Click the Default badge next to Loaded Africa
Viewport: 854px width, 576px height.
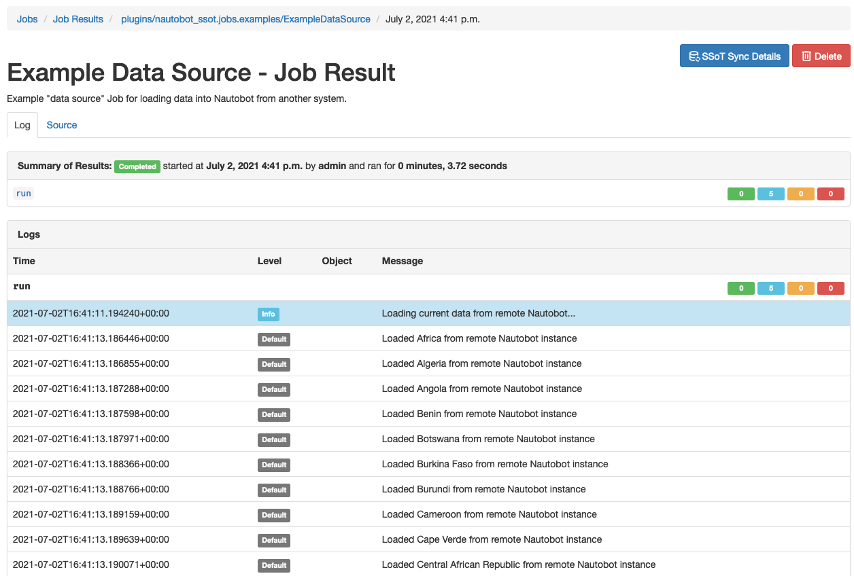pyautogui.click(x=273, y=339)
